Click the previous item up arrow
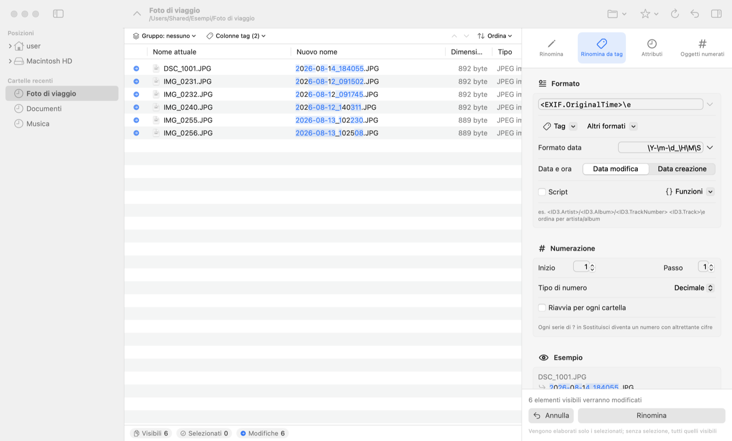 pos(454,36)
